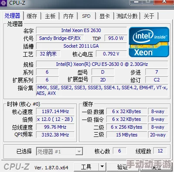Click the TDP value 95.0 W
This screenshot has height=172, width=174.
tap(116, 38)
